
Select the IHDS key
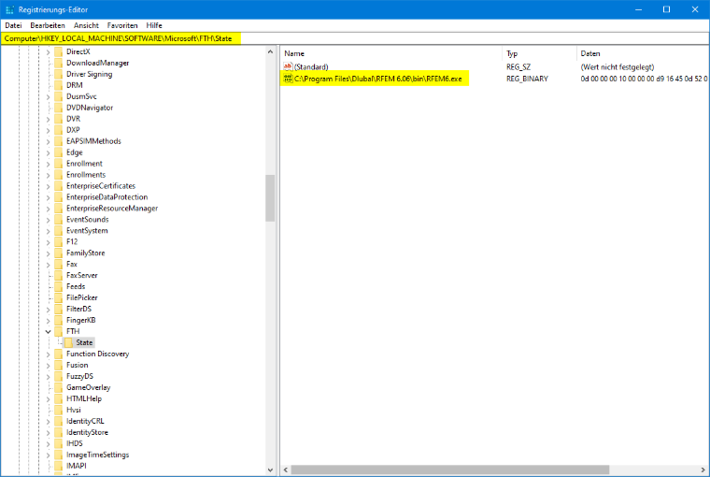75,443
